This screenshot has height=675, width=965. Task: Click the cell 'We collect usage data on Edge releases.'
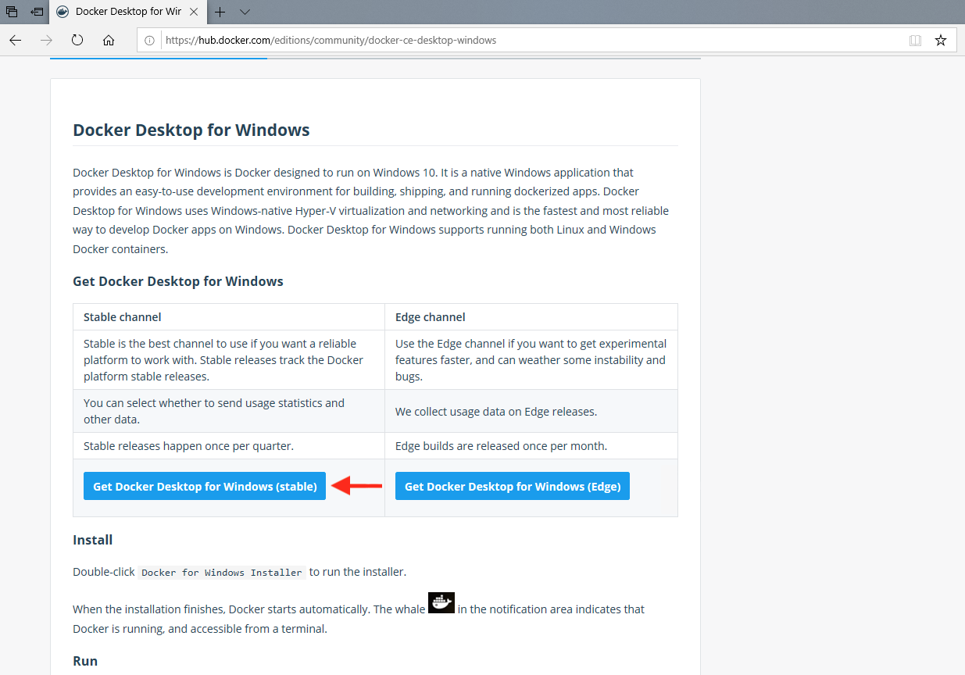pos(531,411)
